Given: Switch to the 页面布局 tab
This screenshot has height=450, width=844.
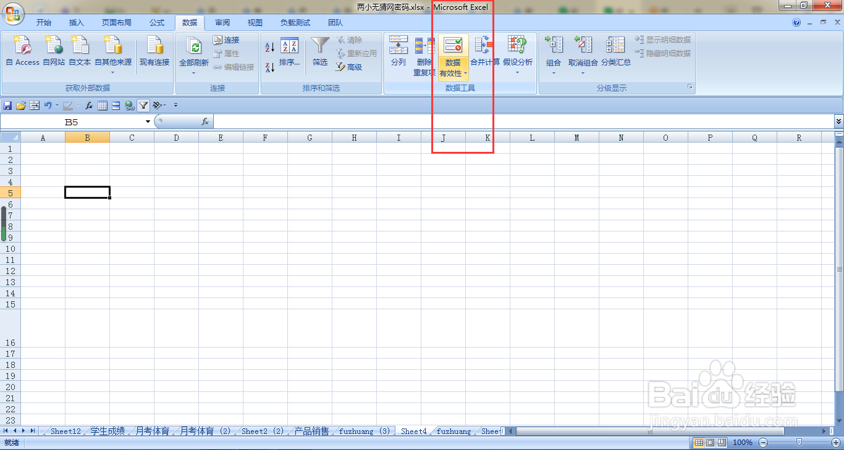Looking at the screenshot, I should click(x=117, y=23).
